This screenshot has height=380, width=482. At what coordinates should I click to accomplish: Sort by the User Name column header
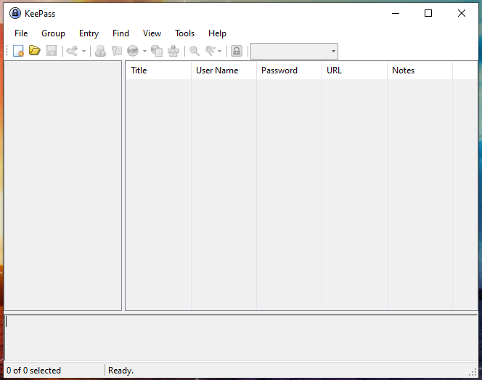pyautogui.click(x=224, y=70)
